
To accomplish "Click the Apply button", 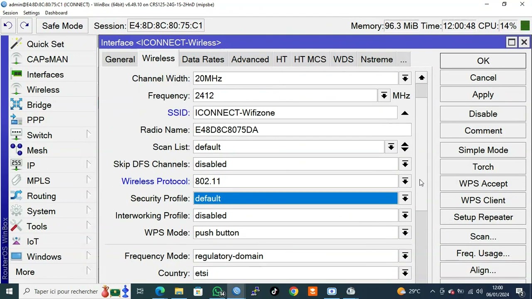I will [x=483, y=95].
